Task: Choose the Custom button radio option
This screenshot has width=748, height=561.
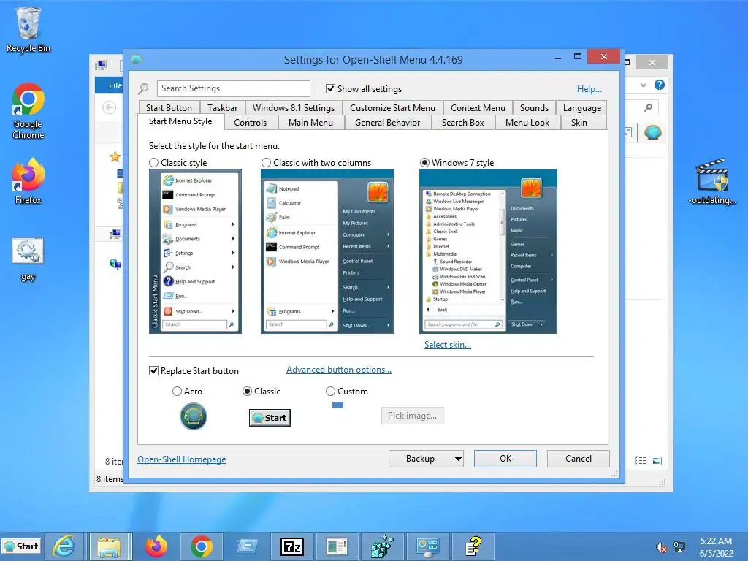Action: pos(330,392)
